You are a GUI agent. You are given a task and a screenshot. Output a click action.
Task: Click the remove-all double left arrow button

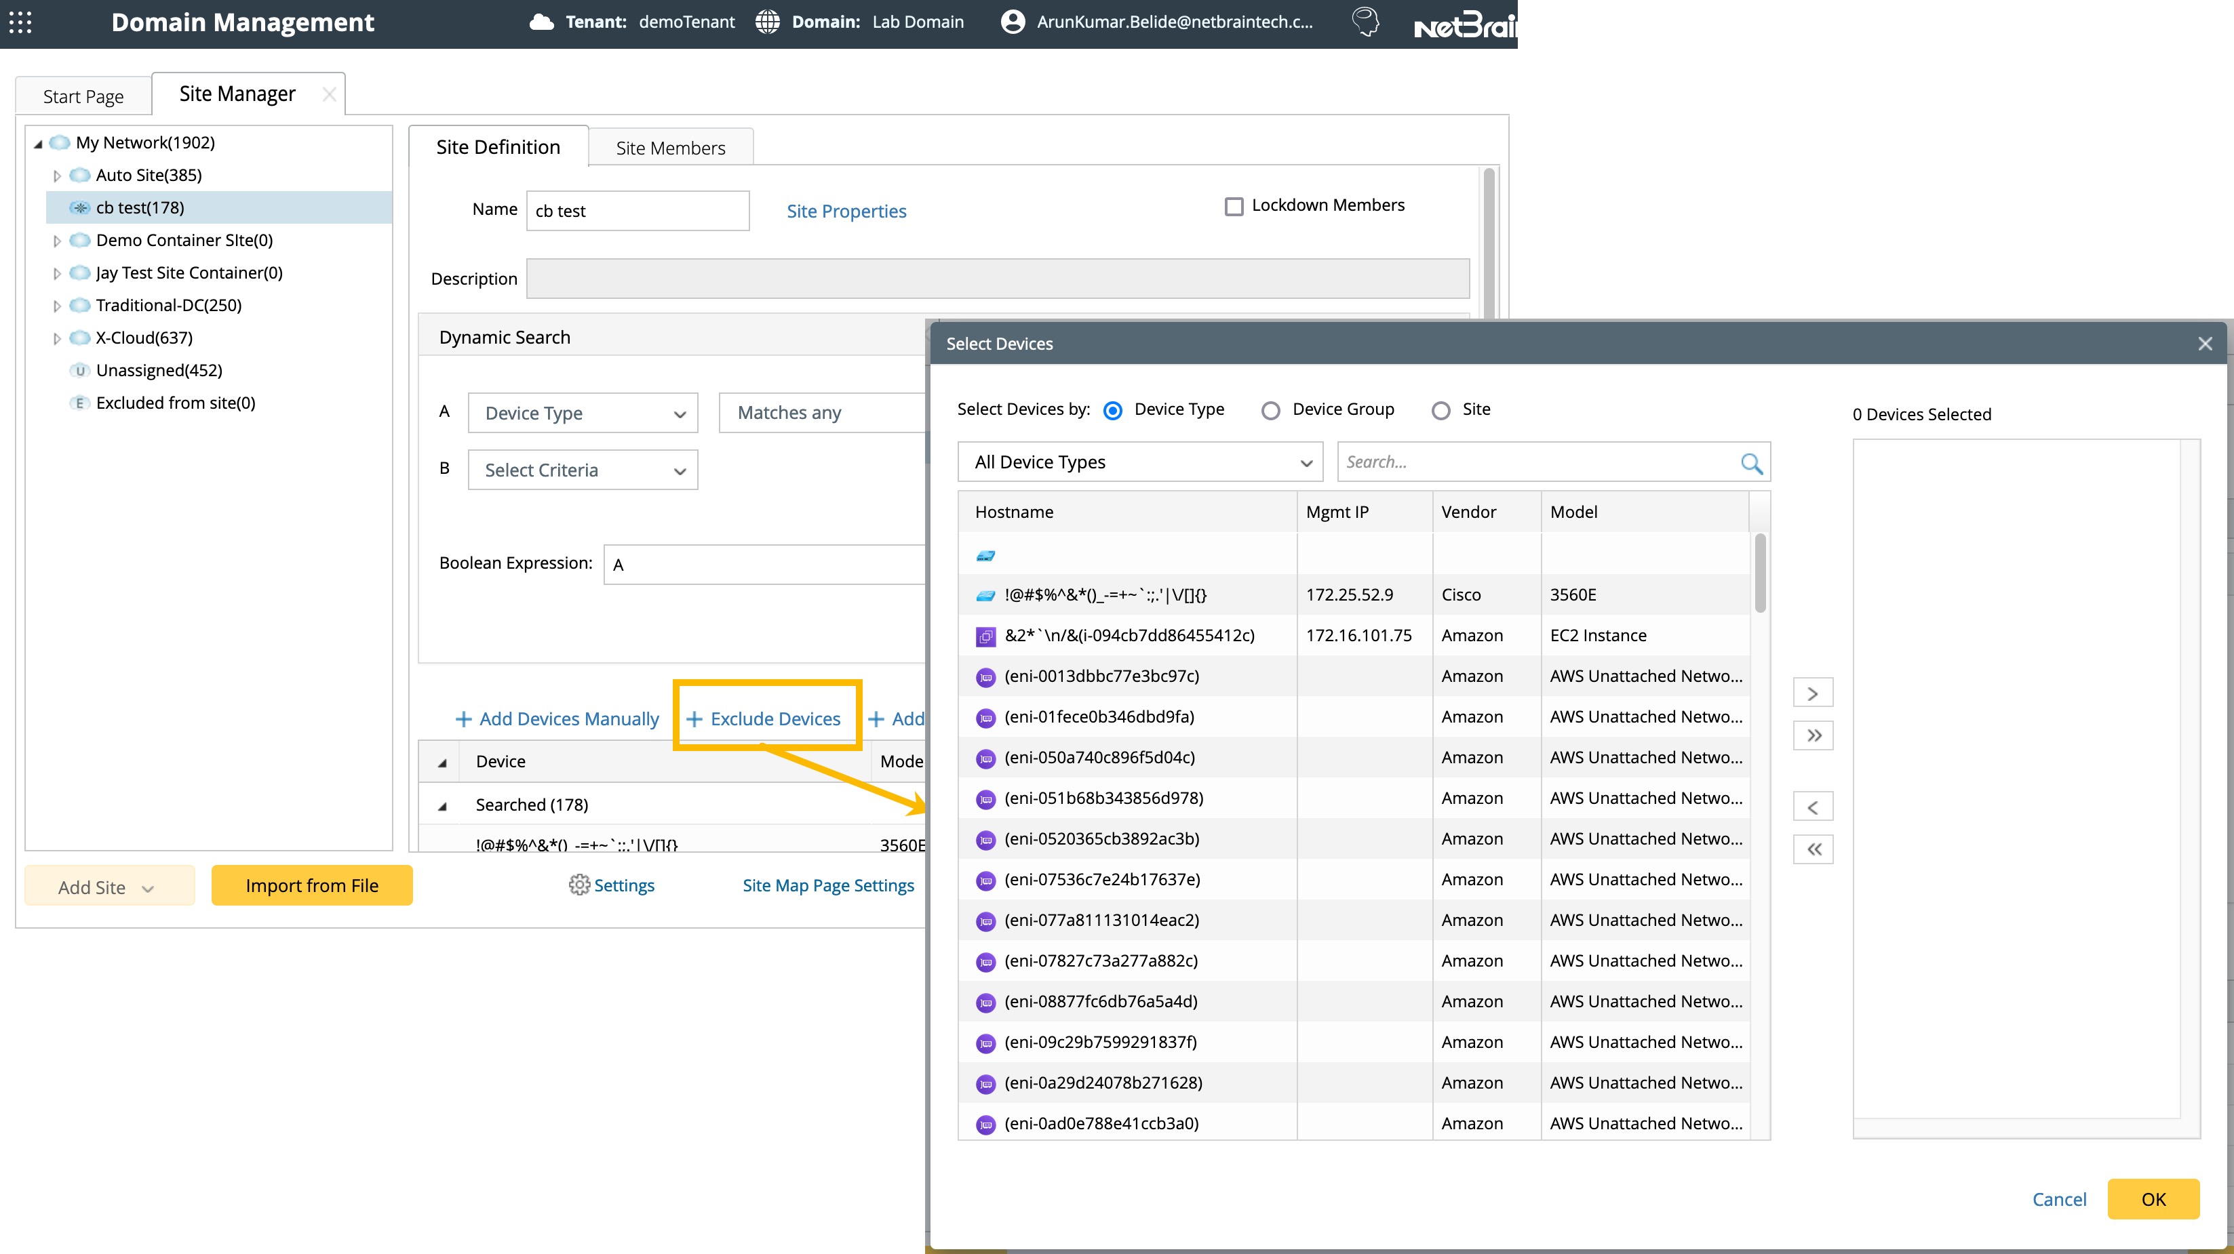click(1813, 849)
